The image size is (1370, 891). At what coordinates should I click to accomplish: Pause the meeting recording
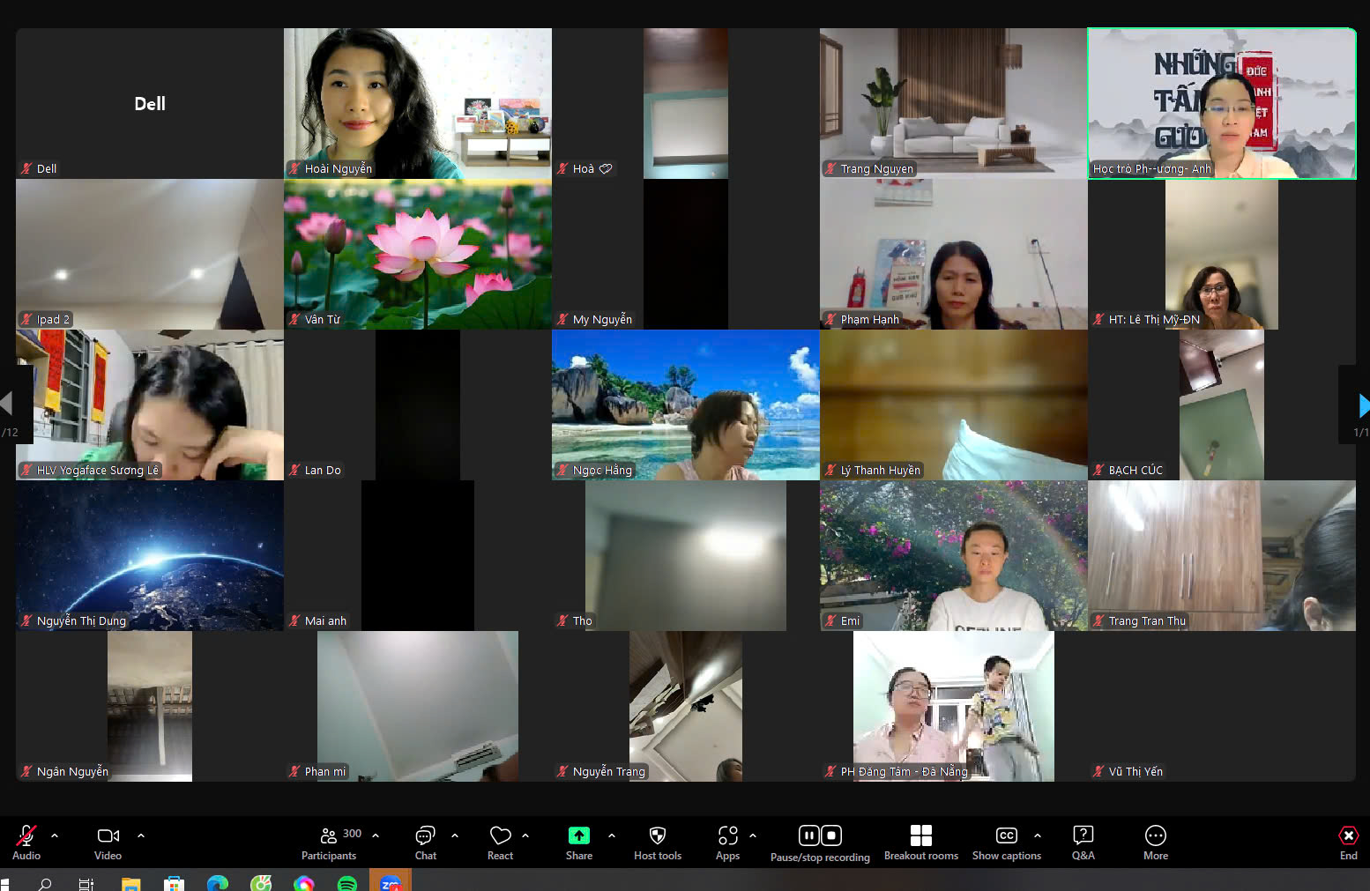point(808,835)
